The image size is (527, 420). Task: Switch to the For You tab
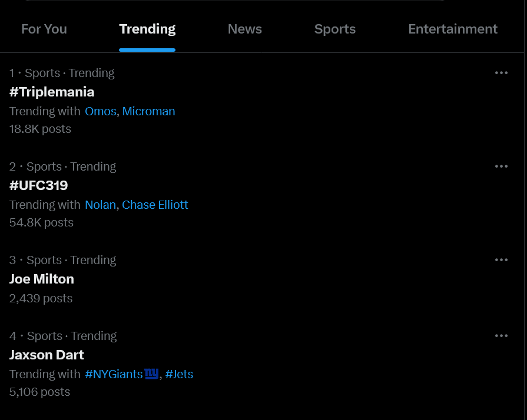click(x=44, y=29)
